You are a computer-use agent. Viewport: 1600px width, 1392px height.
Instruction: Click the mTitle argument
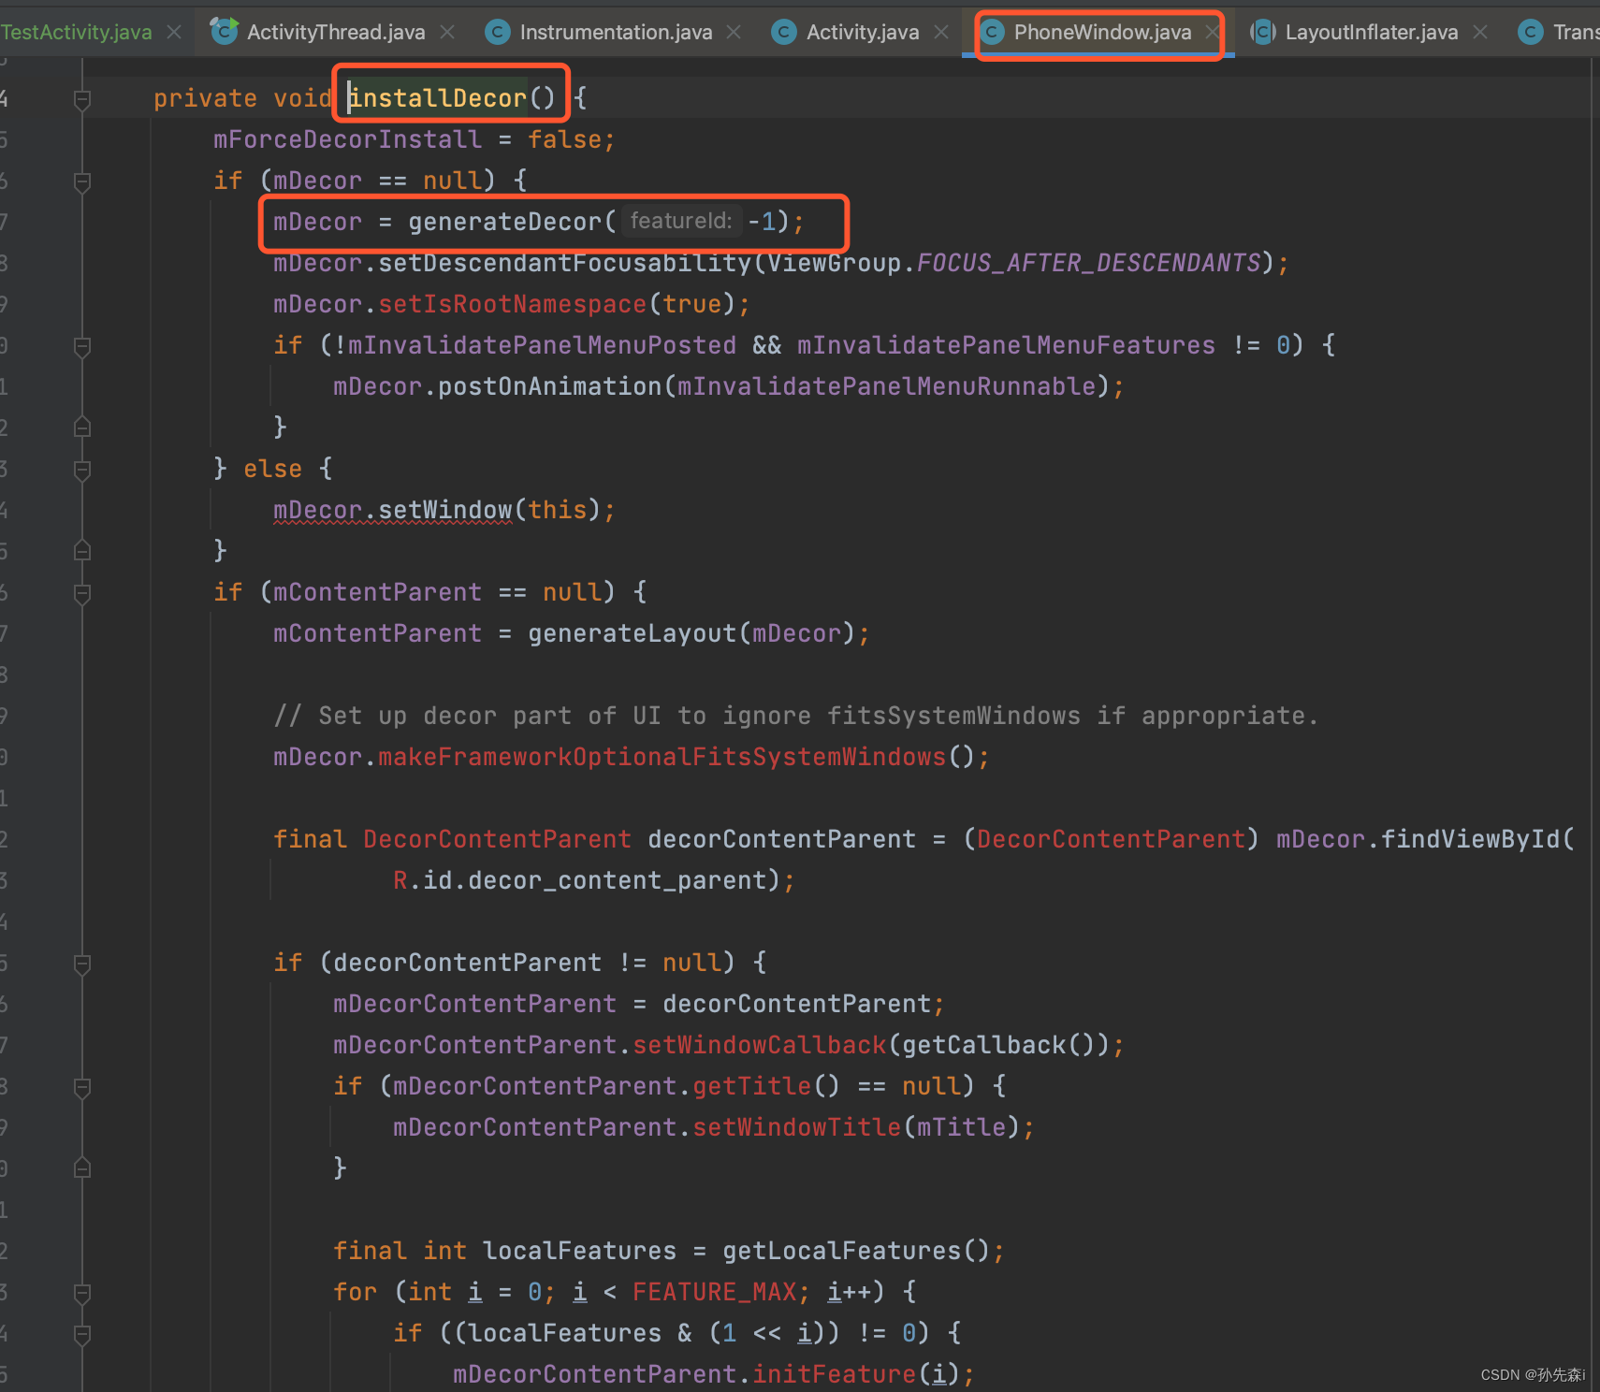[962, 1127]
